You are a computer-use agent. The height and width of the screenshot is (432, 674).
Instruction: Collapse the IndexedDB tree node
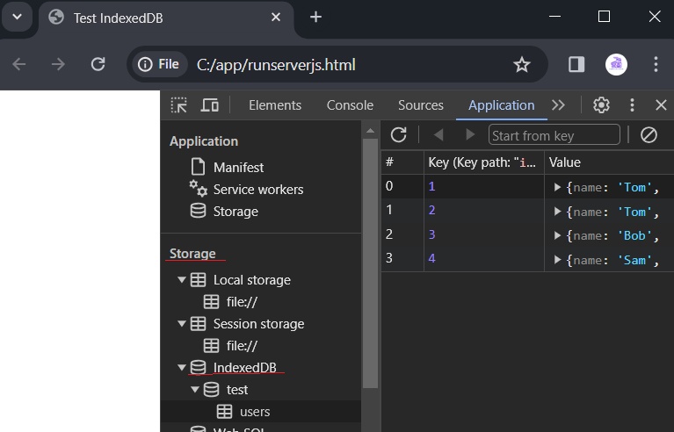[x=182, y=368]
